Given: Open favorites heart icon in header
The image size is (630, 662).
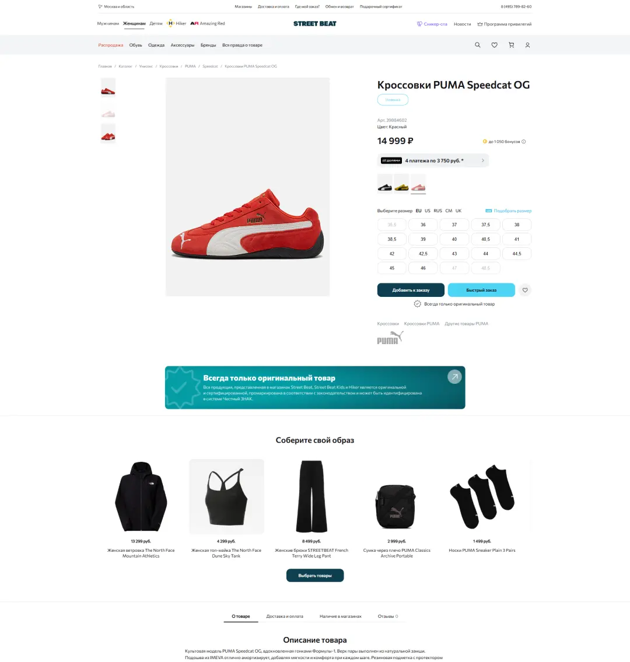Looking at the screenshot, I should pyautogui.click(x=495, y=45).
